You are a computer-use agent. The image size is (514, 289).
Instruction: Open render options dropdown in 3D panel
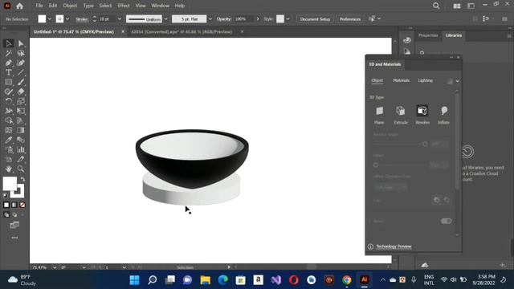(x=457, y=81)
